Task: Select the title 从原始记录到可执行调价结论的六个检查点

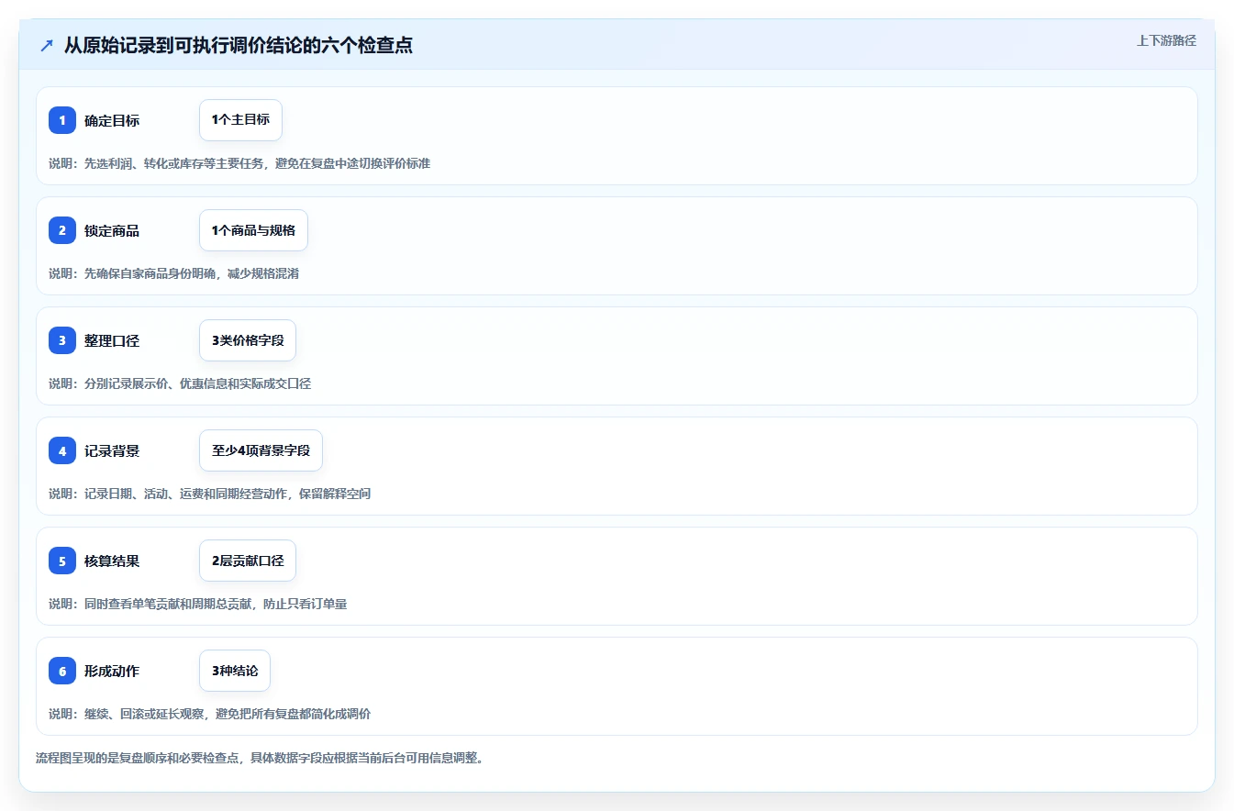Action: [x=239, y=45]
